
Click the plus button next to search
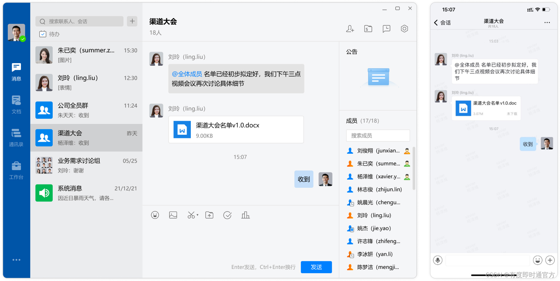[x=132, y=21]
